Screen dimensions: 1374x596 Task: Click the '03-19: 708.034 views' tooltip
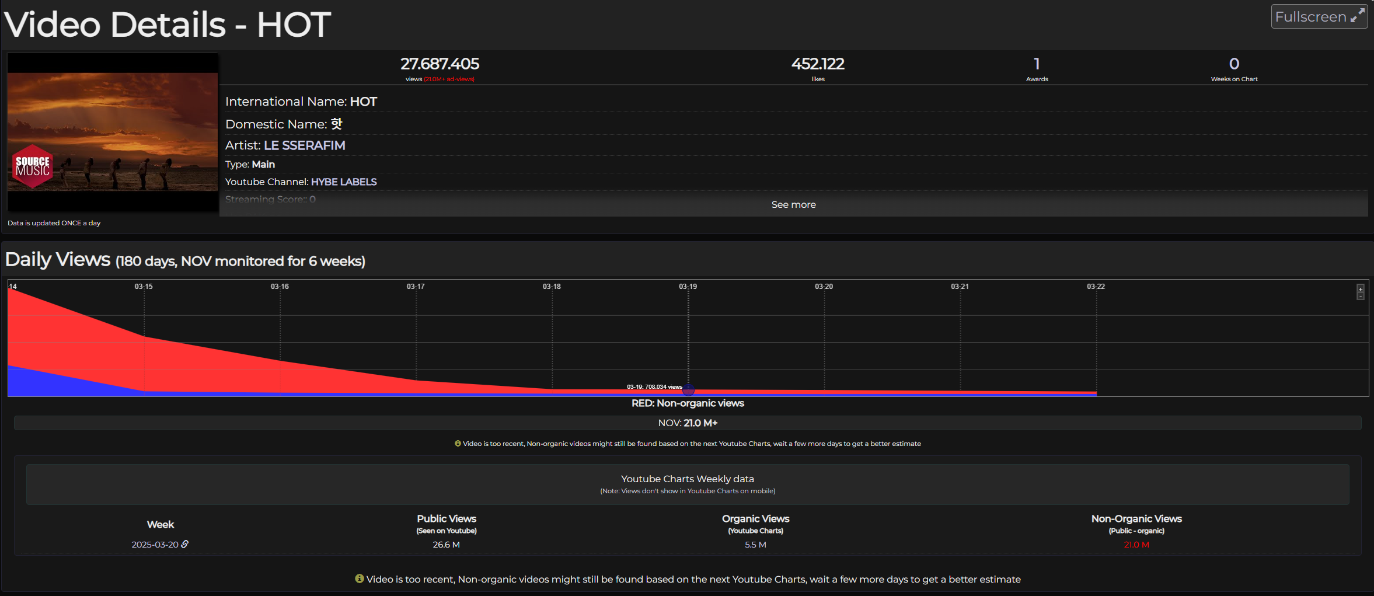654,387
